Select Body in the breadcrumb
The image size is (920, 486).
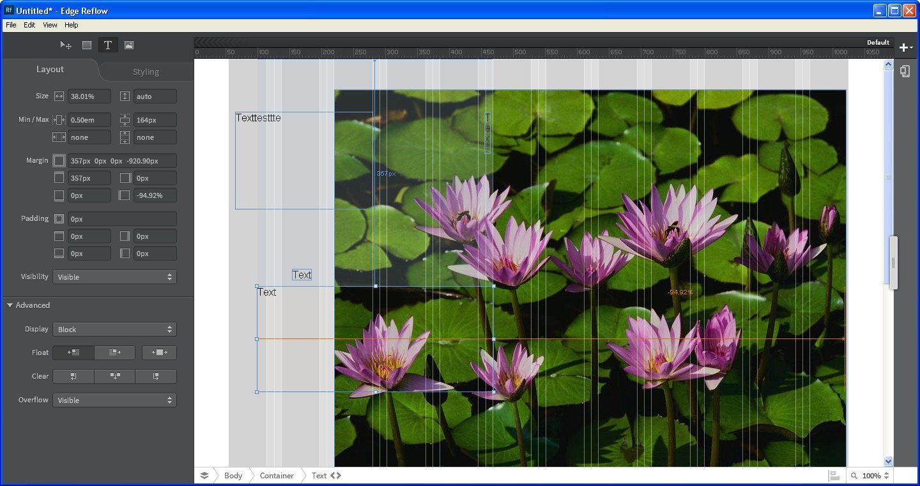[x=233, y=476]
